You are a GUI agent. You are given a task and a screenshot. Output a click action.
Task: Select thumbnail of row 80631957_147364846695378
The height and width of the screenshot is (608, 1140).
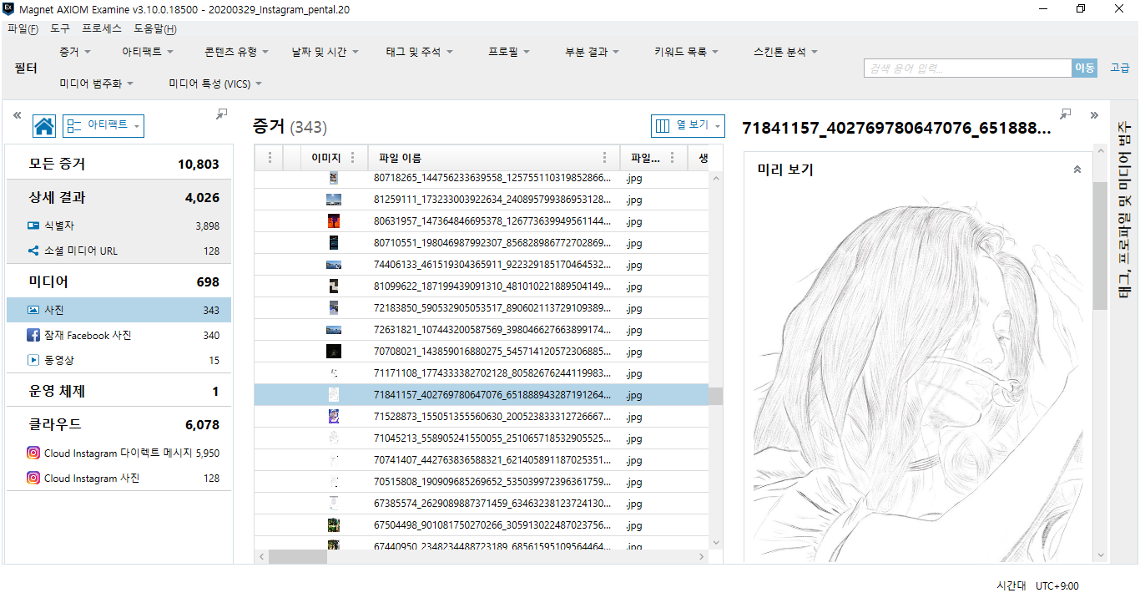point(334,221)
